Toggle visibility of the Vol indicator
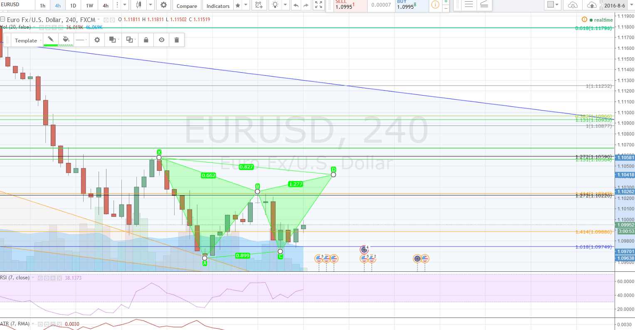This screenshot has height=330, width=635. (x=42, y=27)
